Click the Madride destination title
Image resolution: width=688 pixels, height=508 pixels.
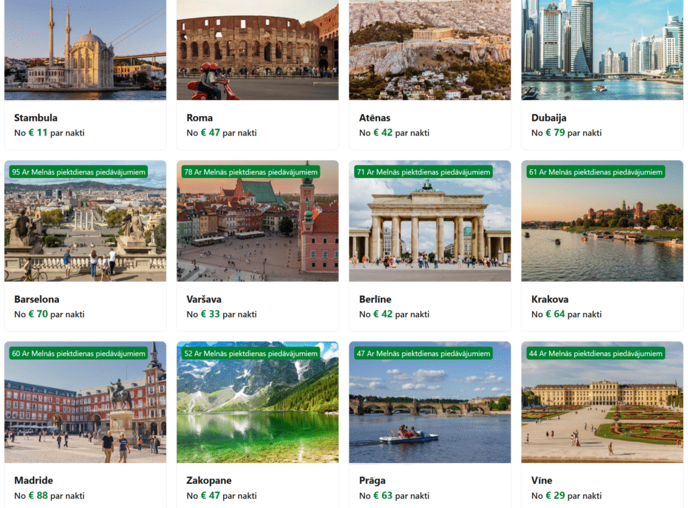(34, 480)
